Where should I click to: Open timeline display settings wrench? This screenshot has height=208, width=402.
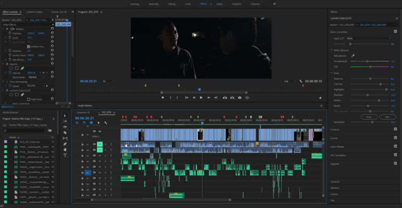(106, 123)
